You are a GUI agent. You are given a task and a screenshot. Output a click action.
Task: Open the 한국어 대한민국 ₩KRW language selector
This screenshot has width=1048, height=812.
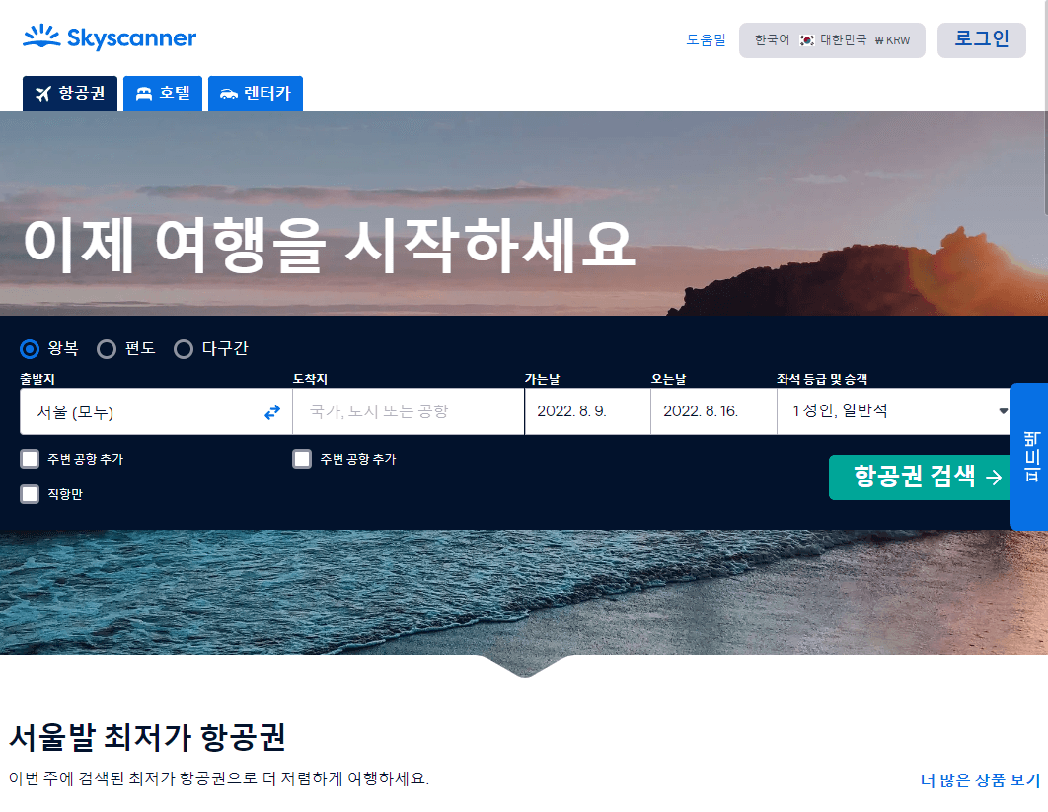pyautogui.click(x=832, y=40)
